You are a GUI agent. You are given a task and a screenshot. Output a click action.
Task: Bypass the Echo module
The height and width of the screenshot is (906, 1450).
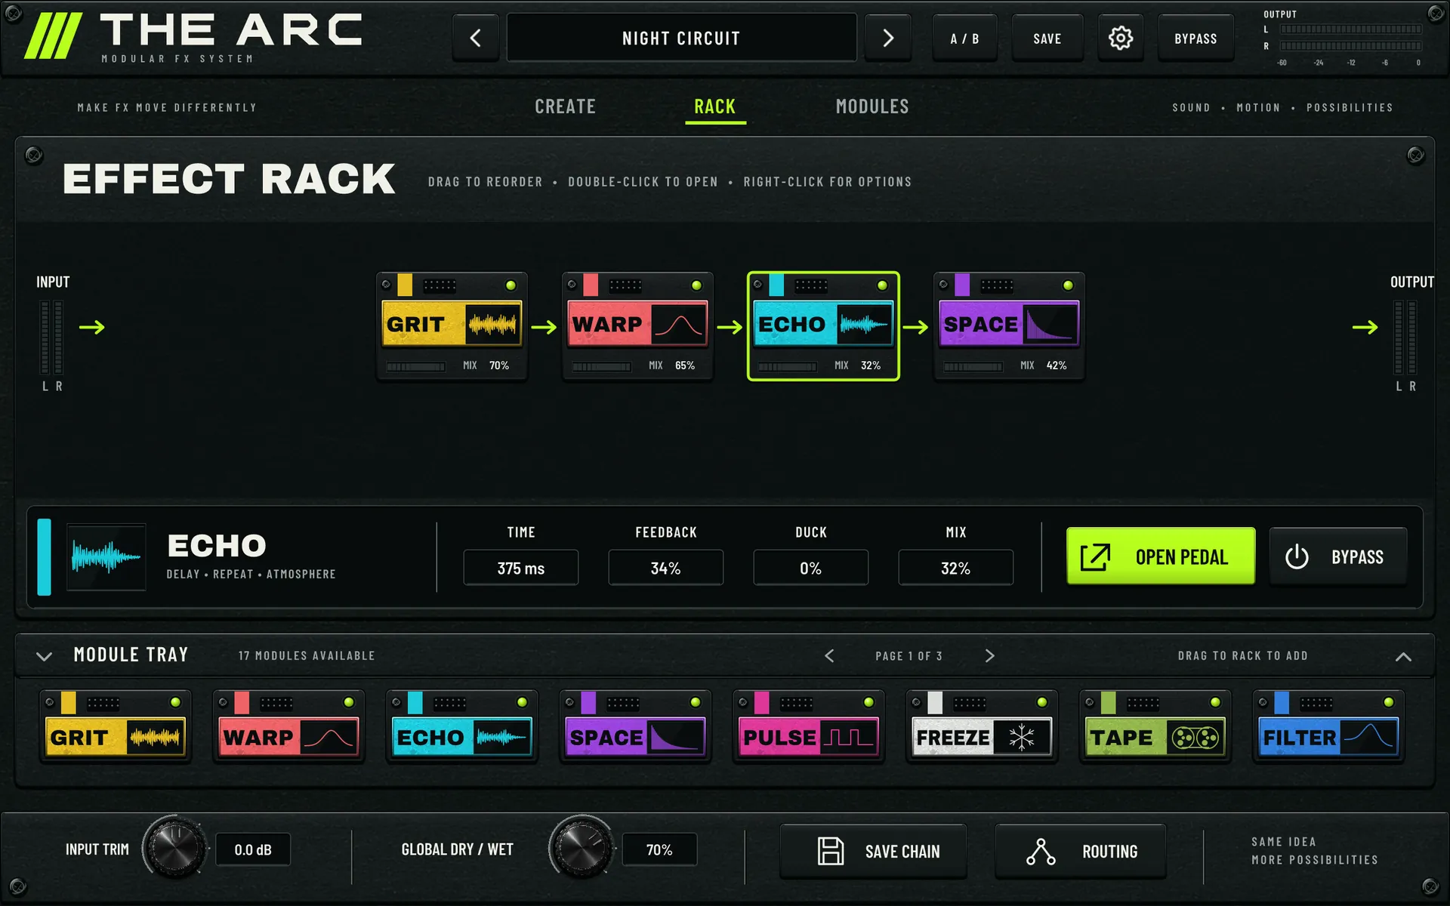(1338, 556)
